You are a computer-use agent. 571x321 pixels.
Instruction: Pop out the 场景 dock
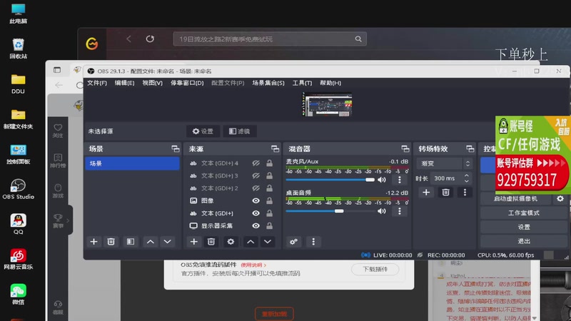(x=176, y=148)
